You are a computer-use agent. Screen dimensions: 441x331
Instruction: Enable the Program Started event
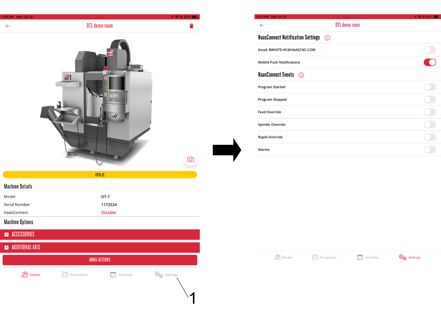pos(430,87)
